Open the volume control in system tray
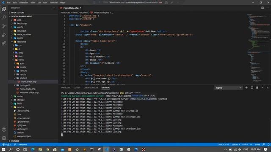This screenshot has width=271, height=152. point(240,149)
